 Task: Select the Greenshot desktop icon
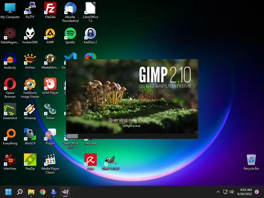tap(10, 111)
